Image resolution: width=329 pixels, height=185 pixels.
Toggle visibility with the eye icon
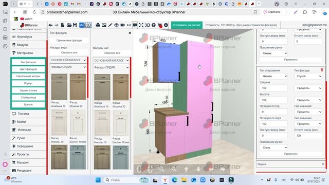point(116,25)
